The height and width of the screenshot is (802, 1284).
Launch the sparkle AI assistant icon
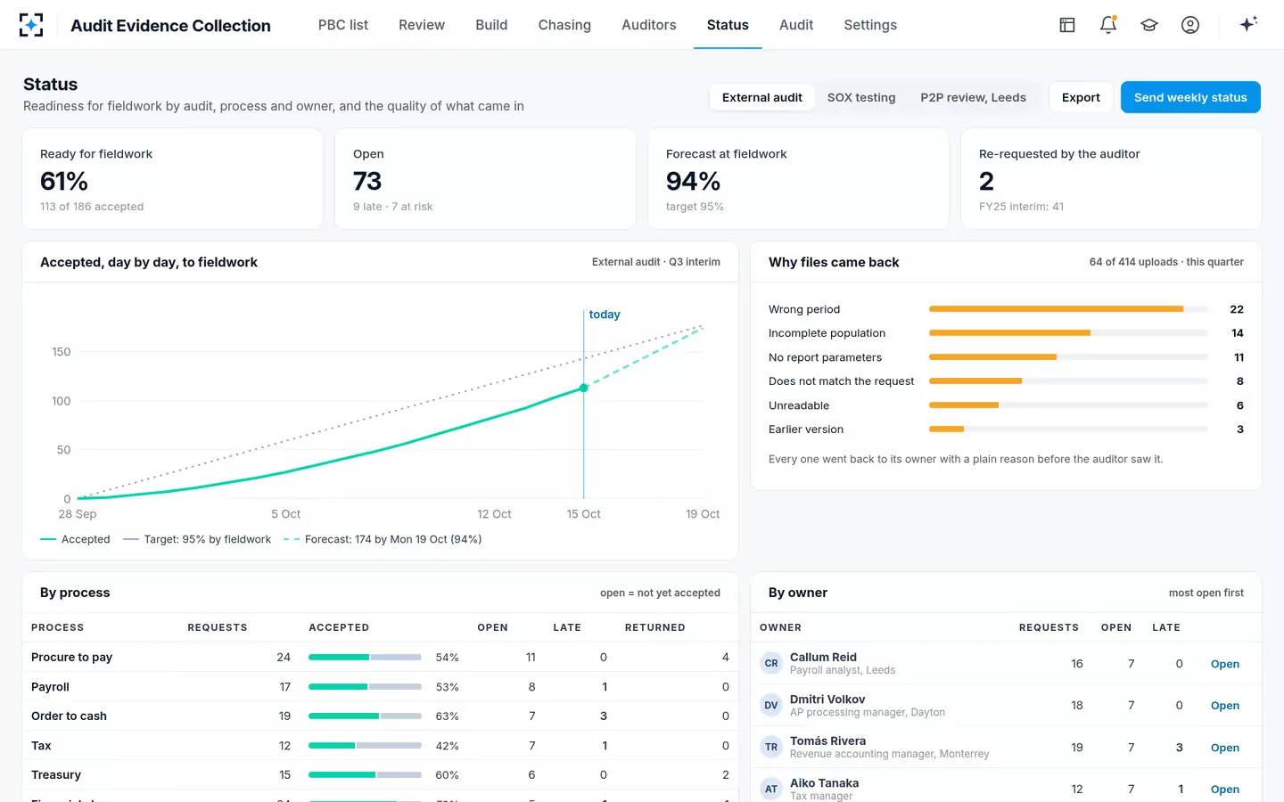[x=1248, y=24]
